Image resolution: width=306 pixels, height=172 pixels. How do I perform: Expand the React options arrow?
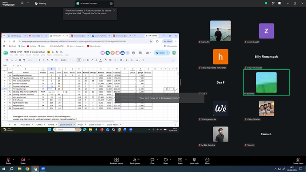pyautogui.click(x=170, y=160)
